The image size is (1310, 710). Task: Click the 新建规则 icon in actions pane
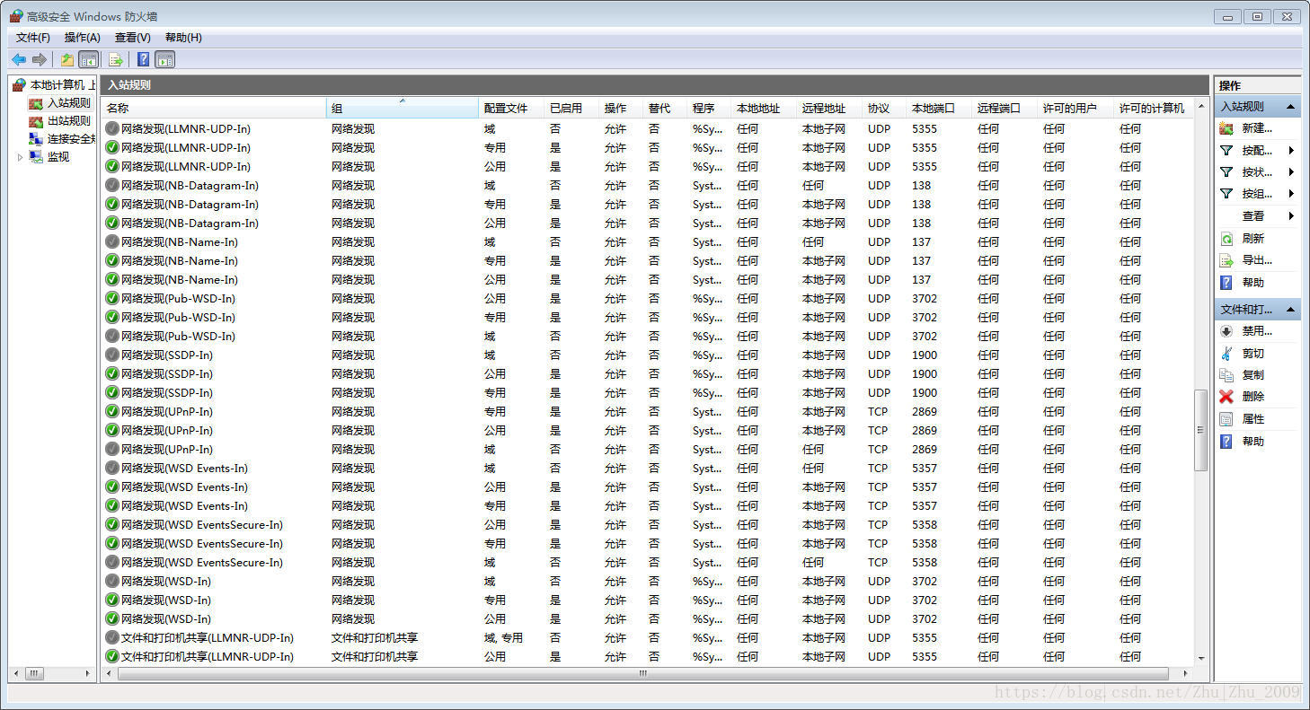(x=1226, y=128)
